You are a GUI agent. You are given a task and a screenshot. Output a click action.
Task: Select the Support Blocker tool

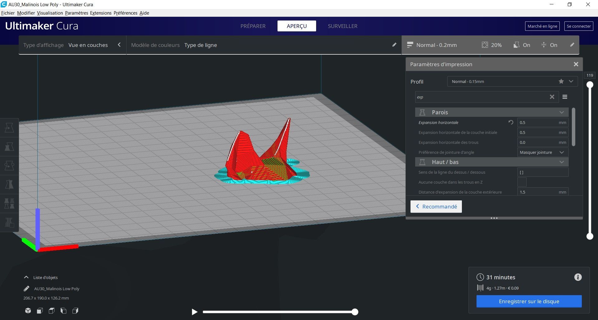click(x=9, y=222)
